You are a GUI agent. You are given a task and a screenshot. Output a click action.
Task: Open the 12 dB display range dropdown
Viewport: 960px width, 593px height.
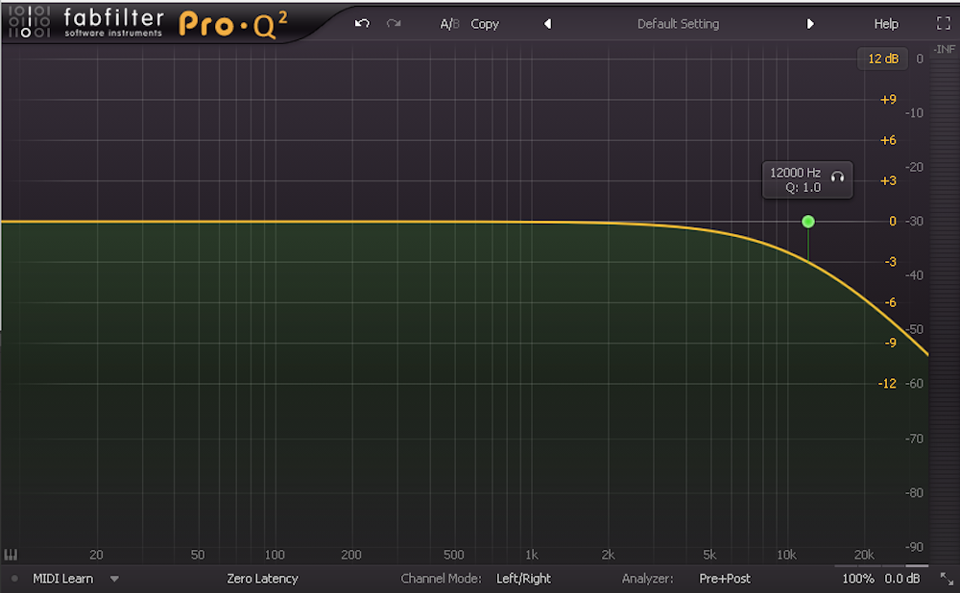pos(882,59)
